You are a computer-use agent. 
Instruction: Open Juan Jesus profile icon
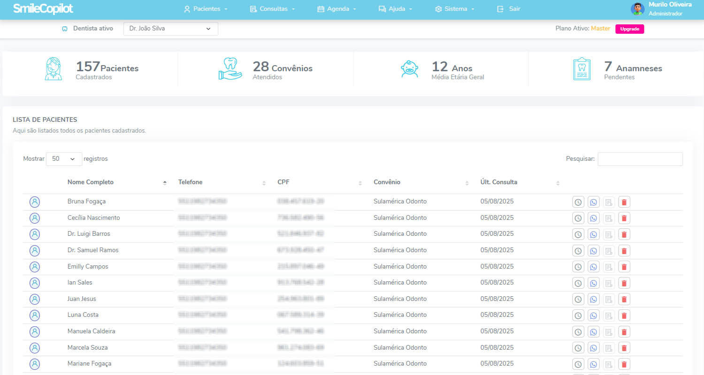click(35, 299)
